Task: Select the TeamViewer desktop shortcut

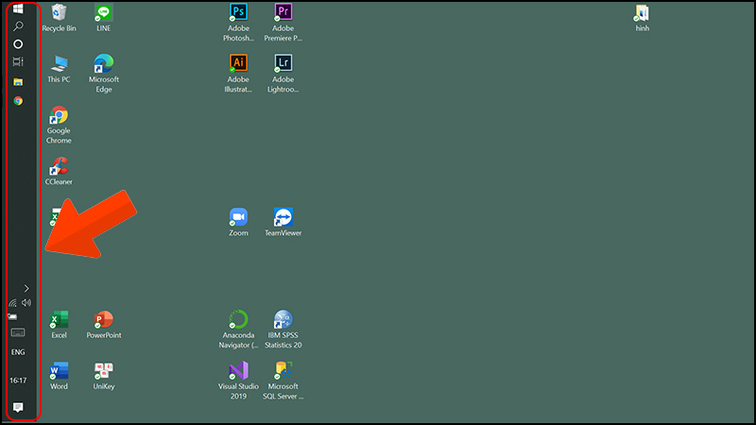Action: [x=283, y=218]
